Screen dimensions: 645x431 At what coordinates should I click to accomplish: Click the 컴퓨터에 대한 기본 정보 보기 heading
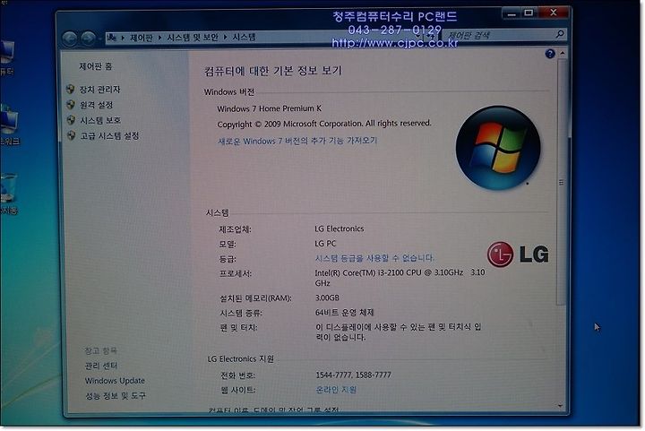tap(272, 71)
